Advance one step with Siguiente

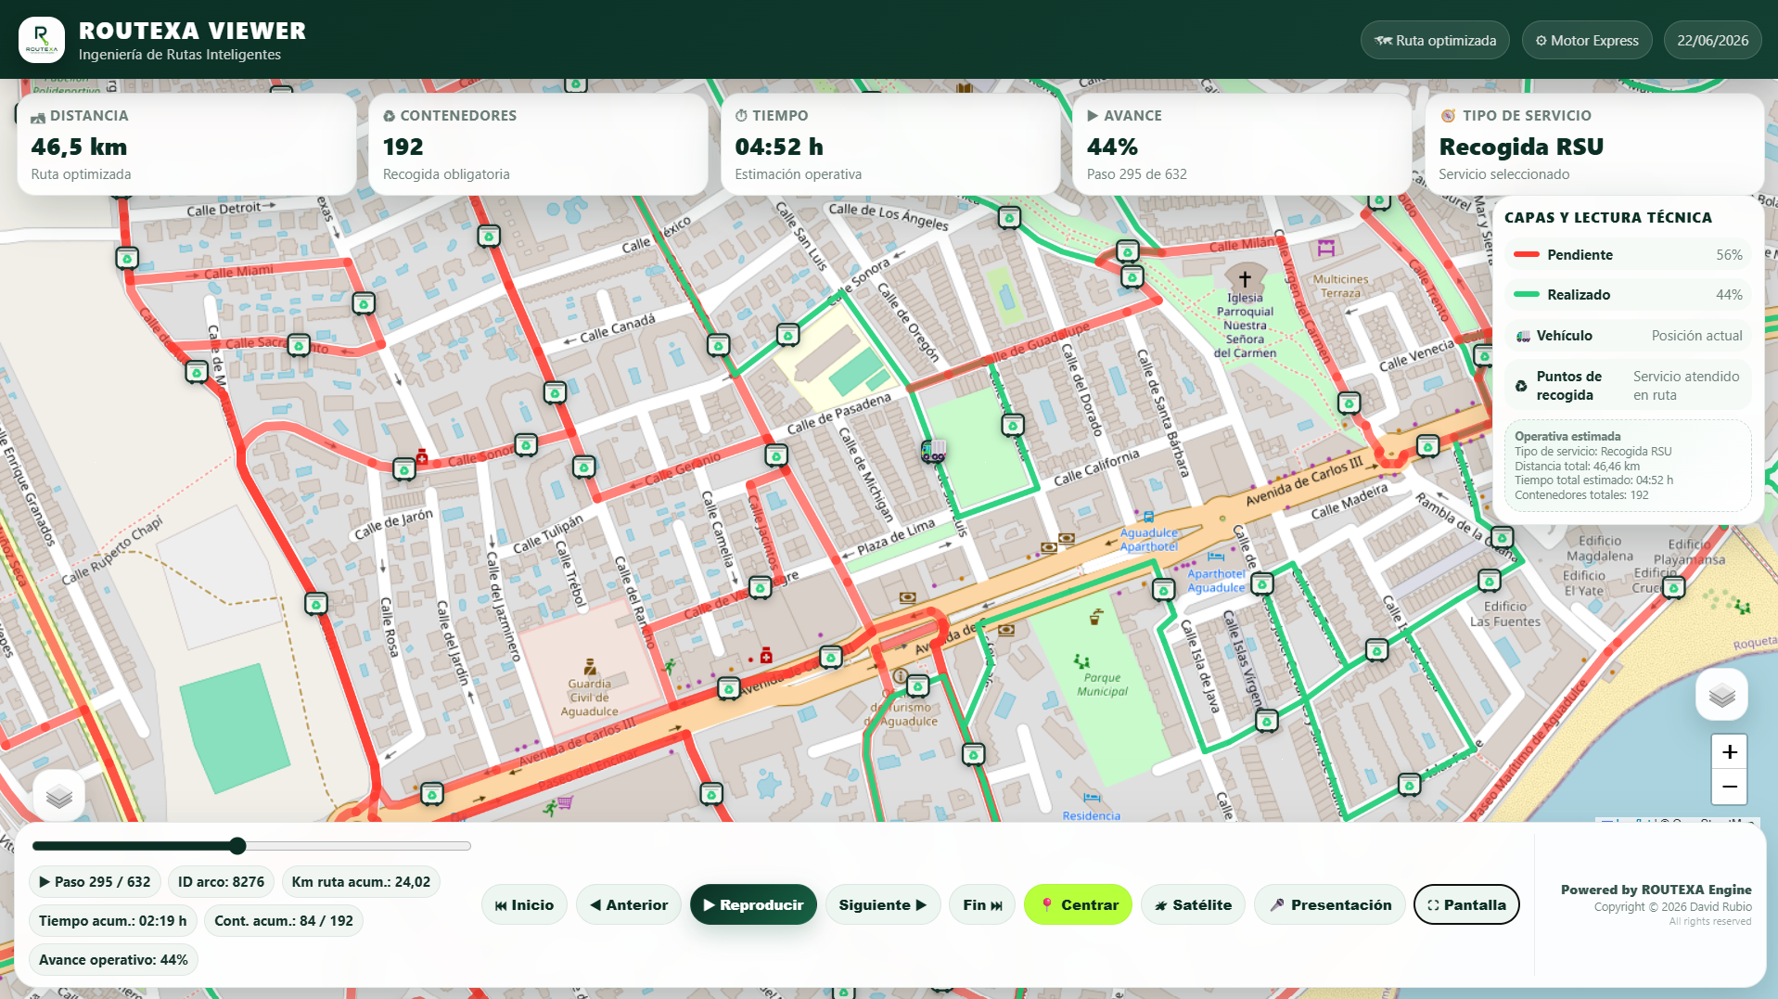pos(883,904)
